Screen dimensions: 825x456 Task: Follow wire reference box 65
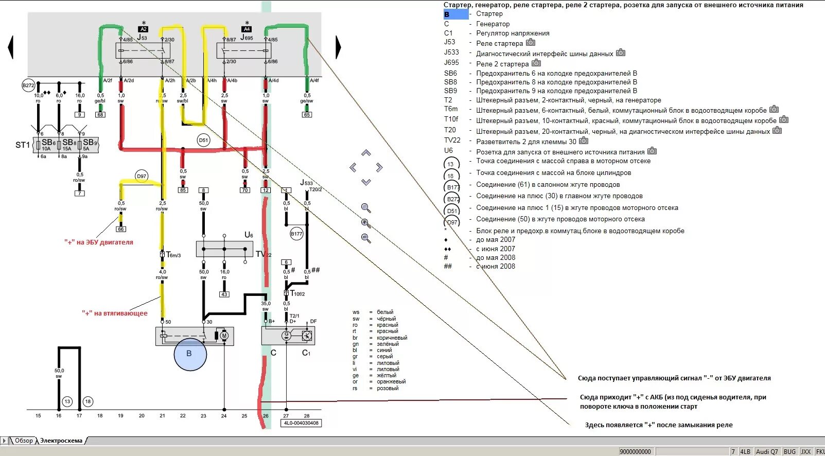point(307,115)
